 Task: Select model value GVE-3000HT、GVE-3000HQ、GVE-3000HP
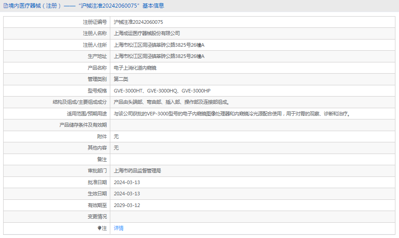pyautogui.click(x=162, y=91)
